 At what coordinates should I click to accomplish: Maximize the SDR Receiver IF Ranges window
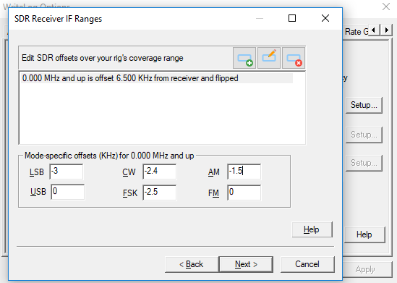pos(292,18)
